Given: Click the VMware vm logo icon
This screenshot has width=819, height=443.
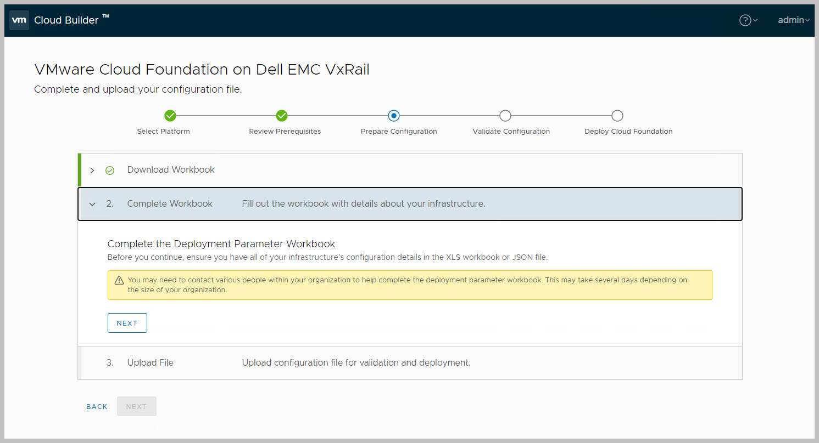Looking at the screenshot, I should (19, 20).
